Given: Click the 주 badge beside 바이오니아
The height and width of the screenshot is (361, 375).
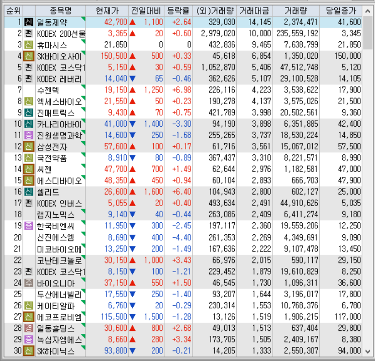Looking at the screenshot, I should coord(29,283).
